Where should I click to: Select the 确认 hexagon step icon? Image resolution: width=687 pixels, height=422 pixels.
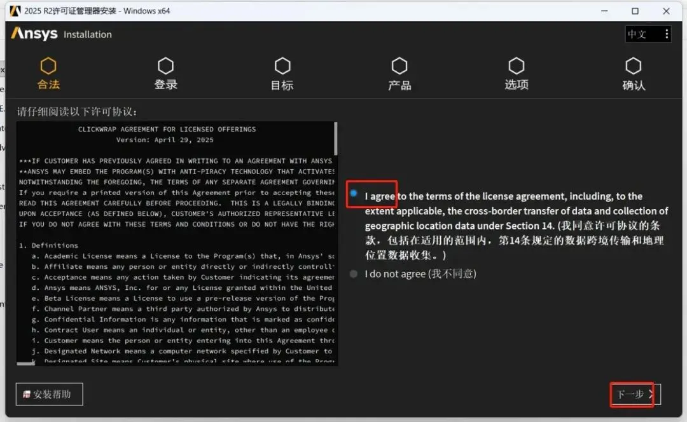coord(634,66)
